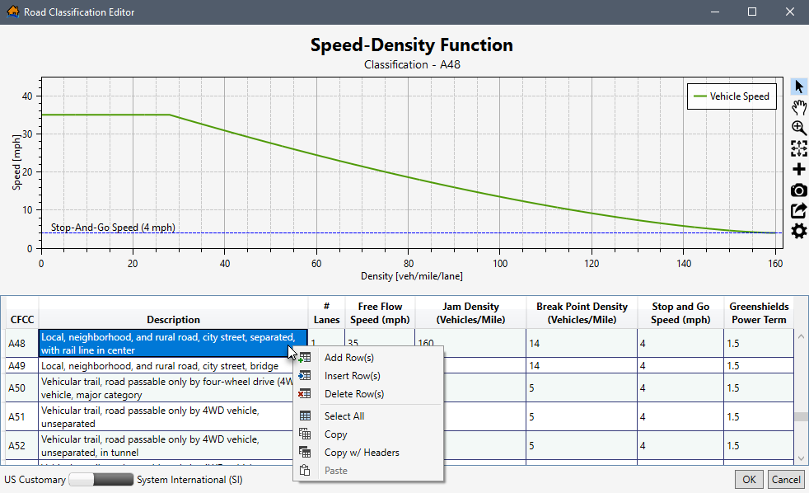Click the plus add icon in the sidebar
The width and height of the screenshot is (809, 493).
(x=797, y=169)
